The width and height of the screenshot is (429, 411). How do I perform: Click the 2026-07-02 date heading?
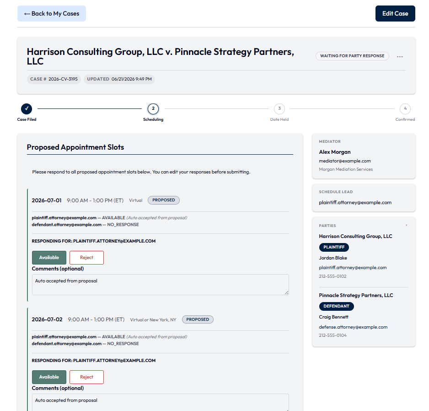tap(47, 319)
